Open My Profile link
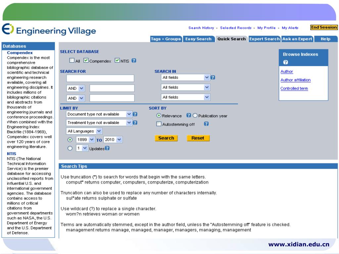Screen dimensions: 339x254 click(x=266, y=28)
